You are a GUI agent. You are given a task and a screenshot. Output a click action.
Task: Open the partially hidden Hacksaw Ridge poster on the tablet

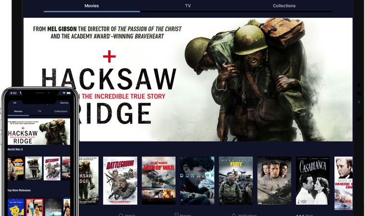[x=89, y=180]
